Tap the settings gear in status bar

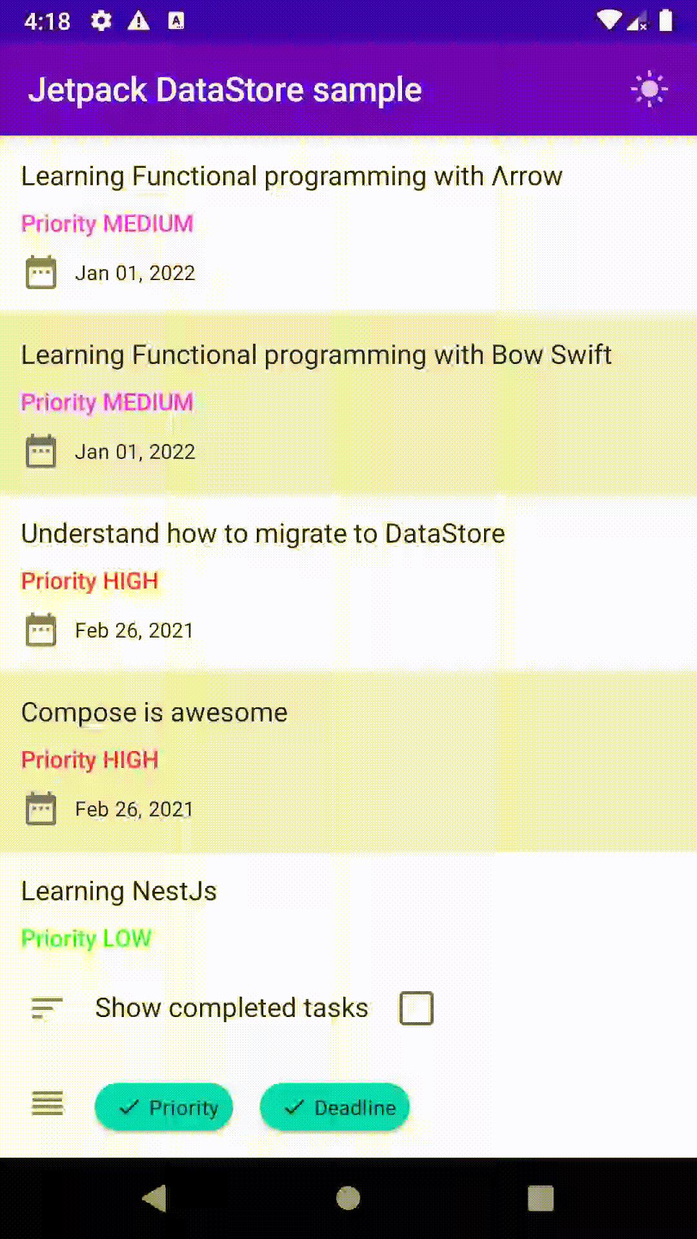(101, 21)
